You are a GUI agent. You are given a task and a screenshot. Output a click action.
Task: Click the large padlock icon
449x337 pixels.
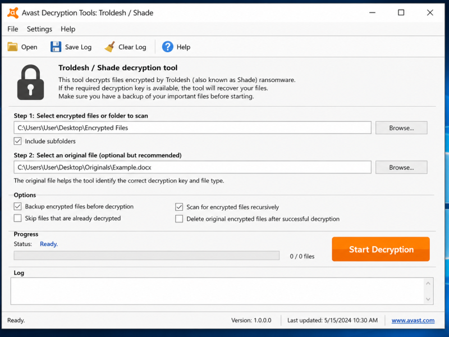pos(31,83)
